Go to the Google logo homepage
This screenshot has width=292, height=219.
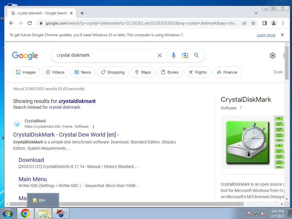[x=25, y=56]
